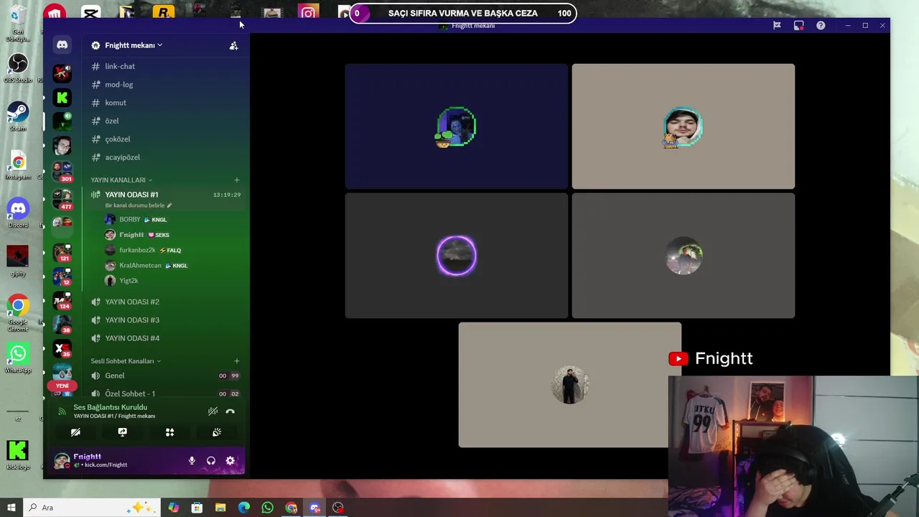Open Windows Start menu
The width and height of the screenshot is (919, 517).
(11, 508)
